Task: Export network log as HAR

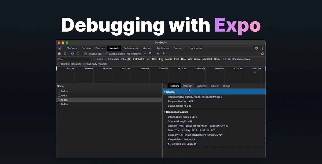Action: tap(164, 54)
